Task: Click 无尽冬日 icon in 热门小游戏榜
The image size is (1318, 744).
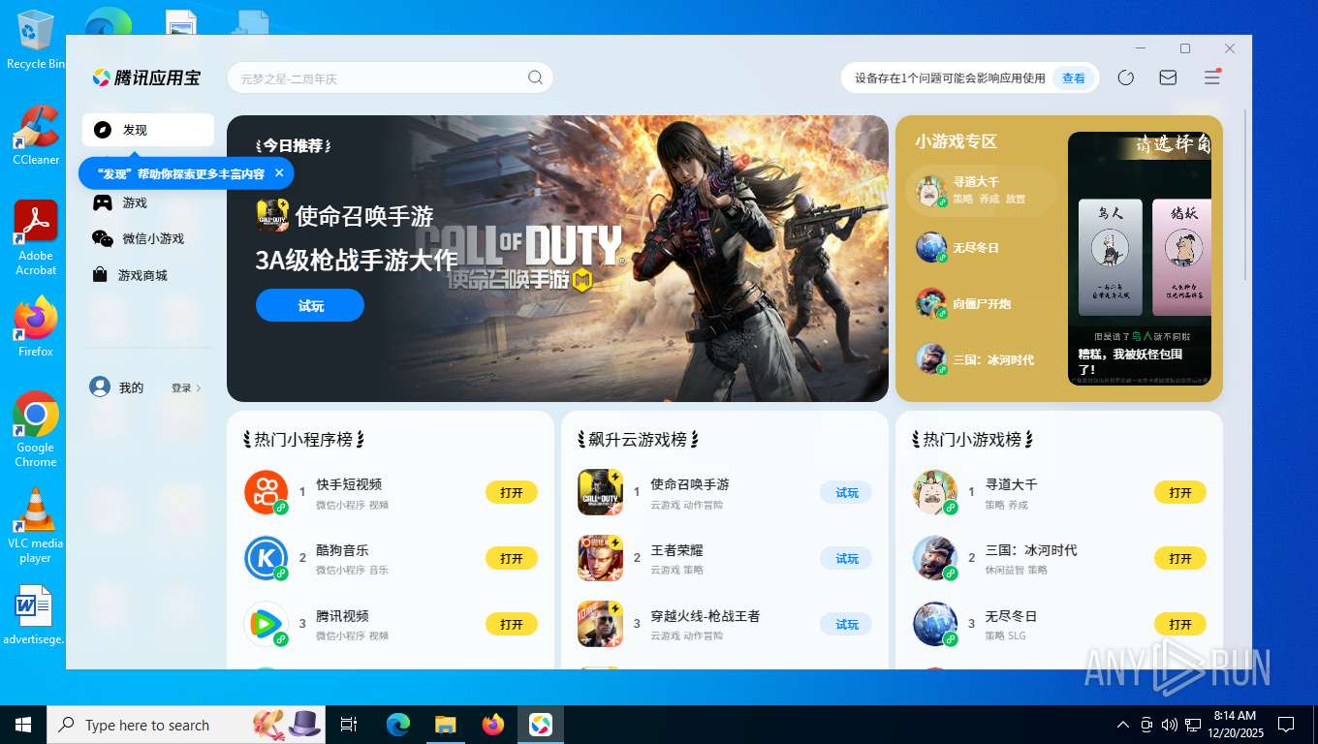Action: pyautogui.click(x=935, y=624)
